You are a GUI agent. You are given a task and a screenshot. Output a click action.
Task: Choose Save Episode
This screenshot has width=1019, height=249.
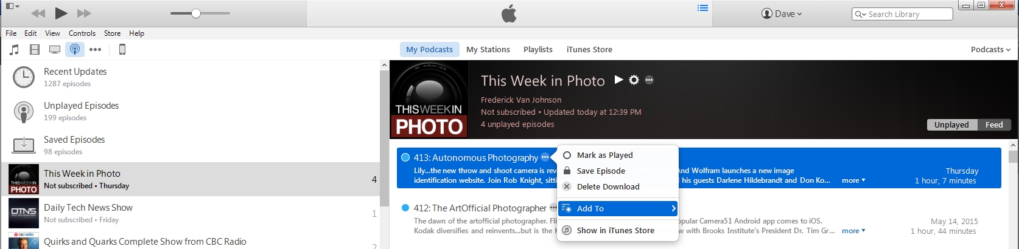(618, 171)
